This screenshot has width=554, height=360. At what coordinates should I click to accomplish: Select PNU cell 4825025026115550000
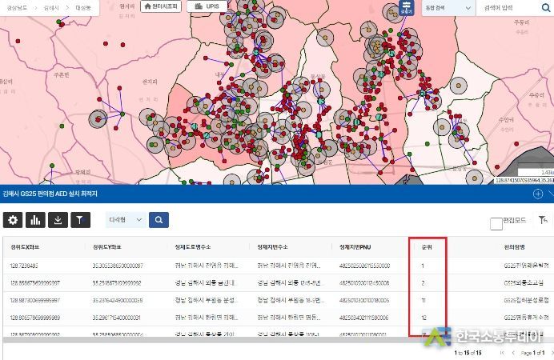point(364,266)
